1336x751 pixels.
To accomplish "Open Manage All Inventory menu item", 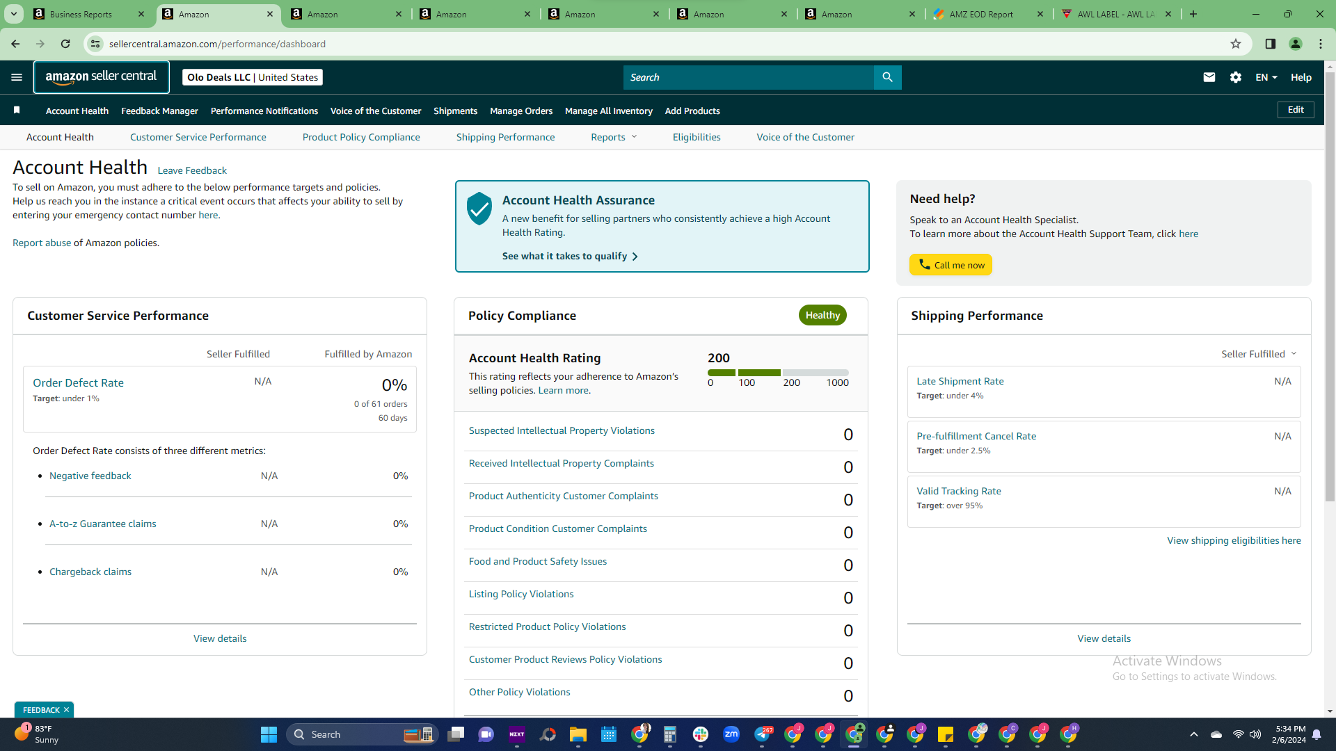I will click(609, 111).
